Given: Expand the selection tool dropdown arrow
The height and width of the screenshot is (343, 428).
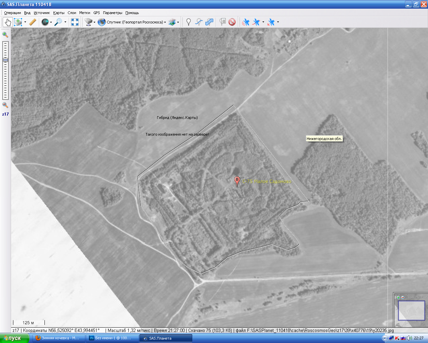Looking at the screenshot, I should coord(25,22).
